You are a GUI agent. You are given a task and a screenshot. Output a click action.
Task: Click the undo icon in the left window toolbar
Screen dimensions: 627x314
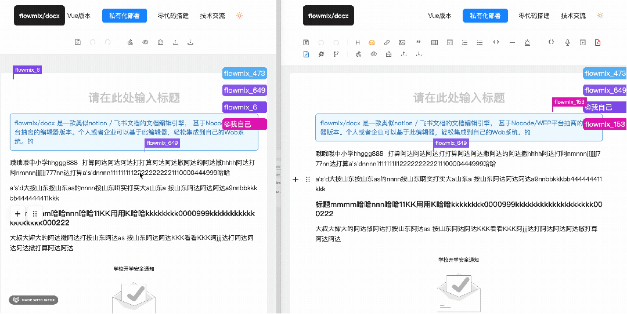click(x=93, y=42)
